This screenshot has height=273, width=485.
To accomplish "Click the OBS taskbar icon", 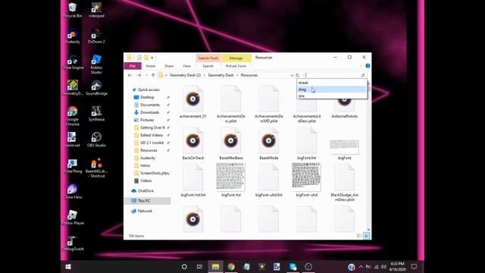I will (308, 266).
